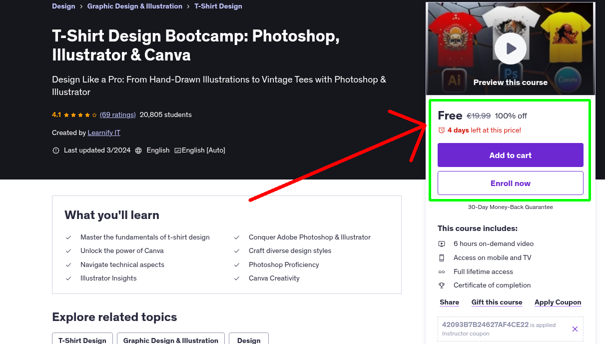605x344 pixels.
Task: Click the closed captions icon
Action: pos(177,150)
